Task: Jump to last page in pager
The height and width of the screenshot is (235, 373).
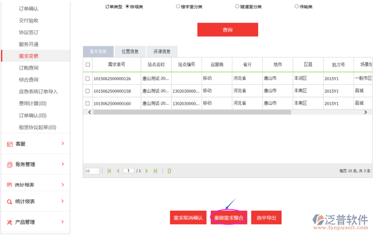Action: click(155, 171)
